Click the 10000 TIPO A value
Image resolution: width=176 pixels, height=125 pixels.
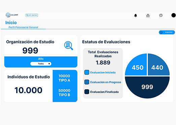pyautogui.click(x=64, y=78)
